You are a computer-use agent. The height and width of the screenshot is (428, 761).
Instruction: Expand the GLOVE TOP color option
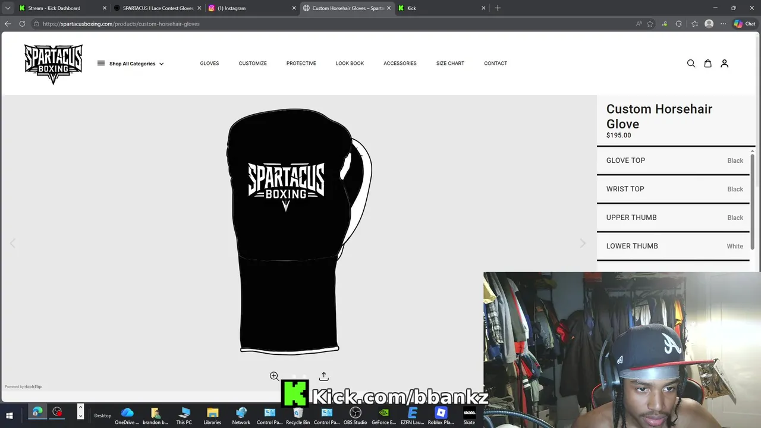tap(674, 160)
